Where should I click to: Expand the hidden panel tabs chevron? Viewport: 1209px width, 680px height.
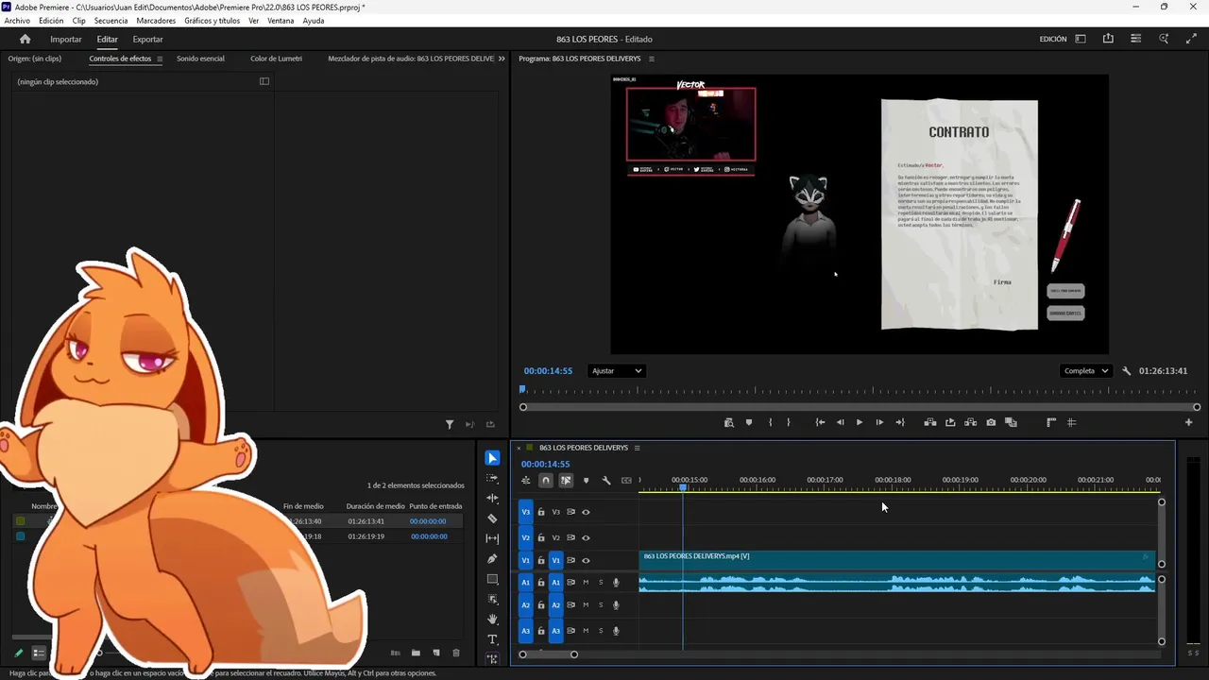coord(502,59)
